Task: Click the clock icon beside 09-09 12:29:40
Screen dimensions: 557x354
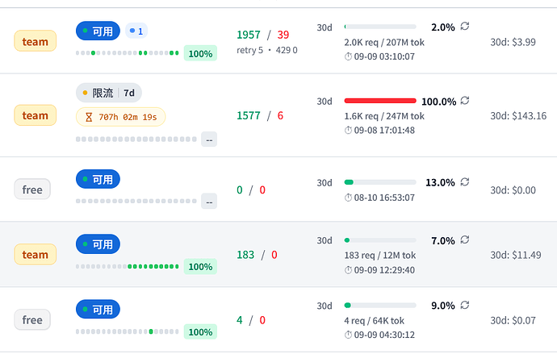Action: (x=348, y=270)
